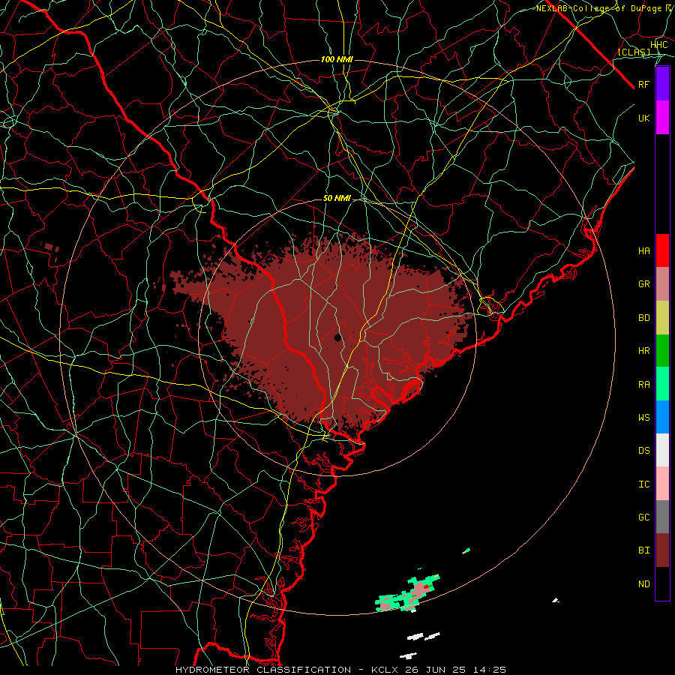The height and width of the screenshot is (675, 675).
Task: Click the HR legend label
Action: (x=644, y=351)
